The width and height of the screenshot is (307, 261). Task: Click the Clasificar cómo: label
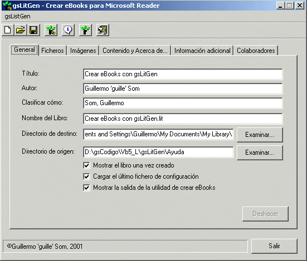click(42, 102)
